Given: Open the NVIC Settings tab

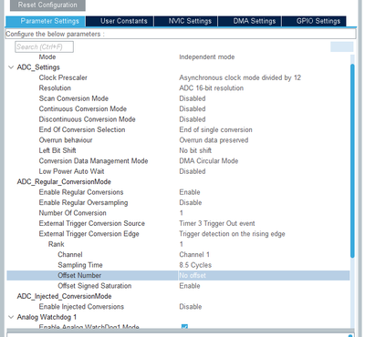Looking at the screenshot, I should [x=185, y=21].
